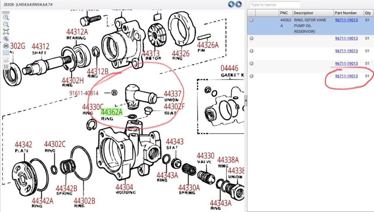Sort by the Part Number column header

pos(349,13)
